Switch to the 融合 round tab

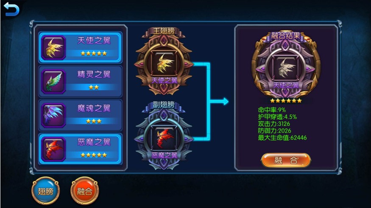85,191
